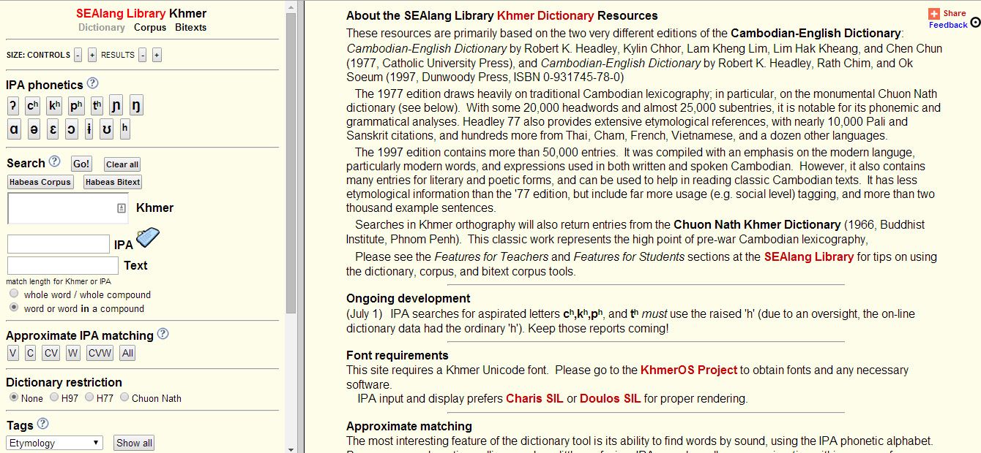This screenshot has width=981, height=453.
Task: Insert the open-e ɛ symbol
Action: 53,129
